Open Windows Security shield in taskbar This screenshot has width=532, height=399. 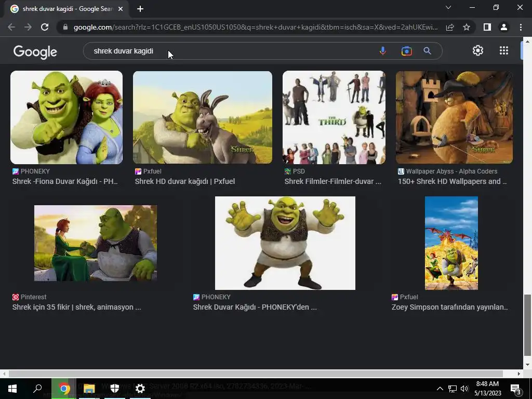115,389
